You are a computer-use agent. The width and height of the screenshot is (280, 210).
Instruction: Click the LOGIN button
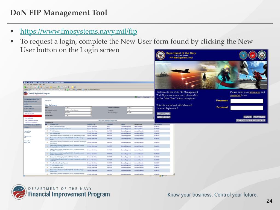(247, 117)
